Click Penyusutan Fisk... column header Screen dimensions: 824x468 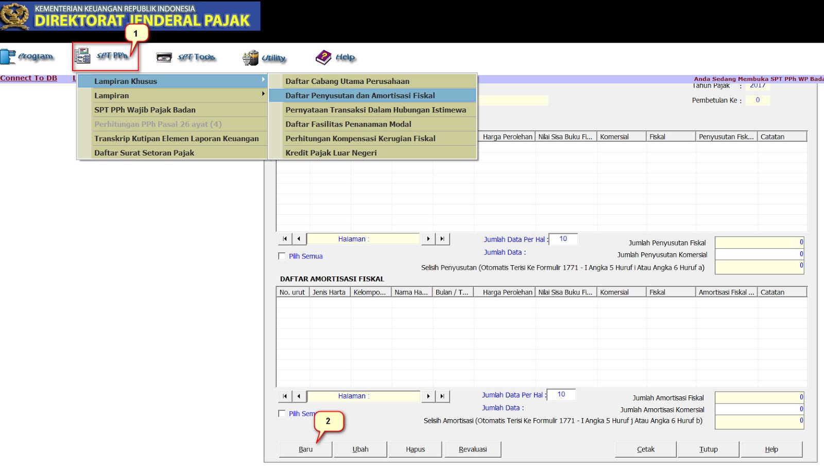726,137
